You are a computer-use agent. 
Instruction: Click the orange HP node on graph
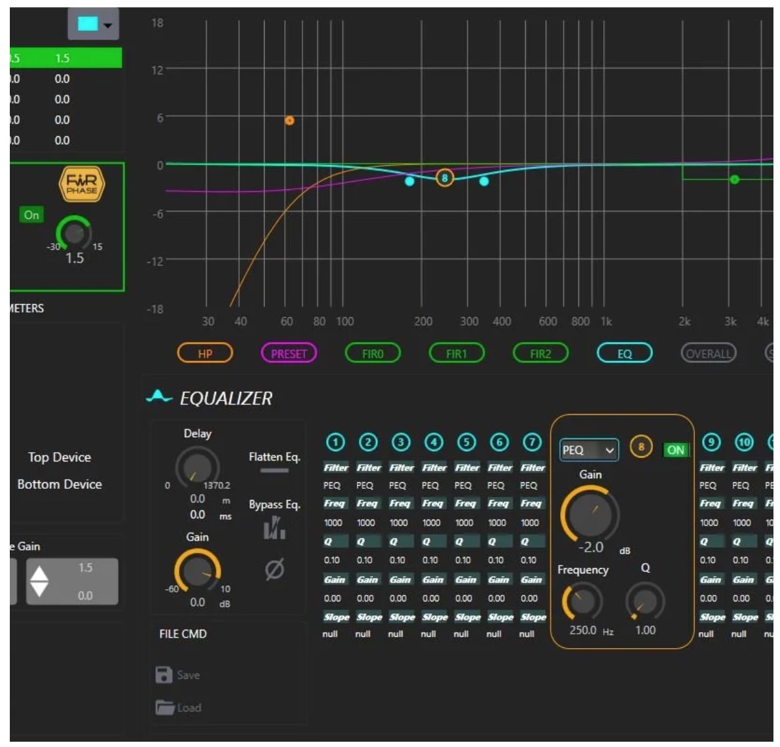point(289,121)
